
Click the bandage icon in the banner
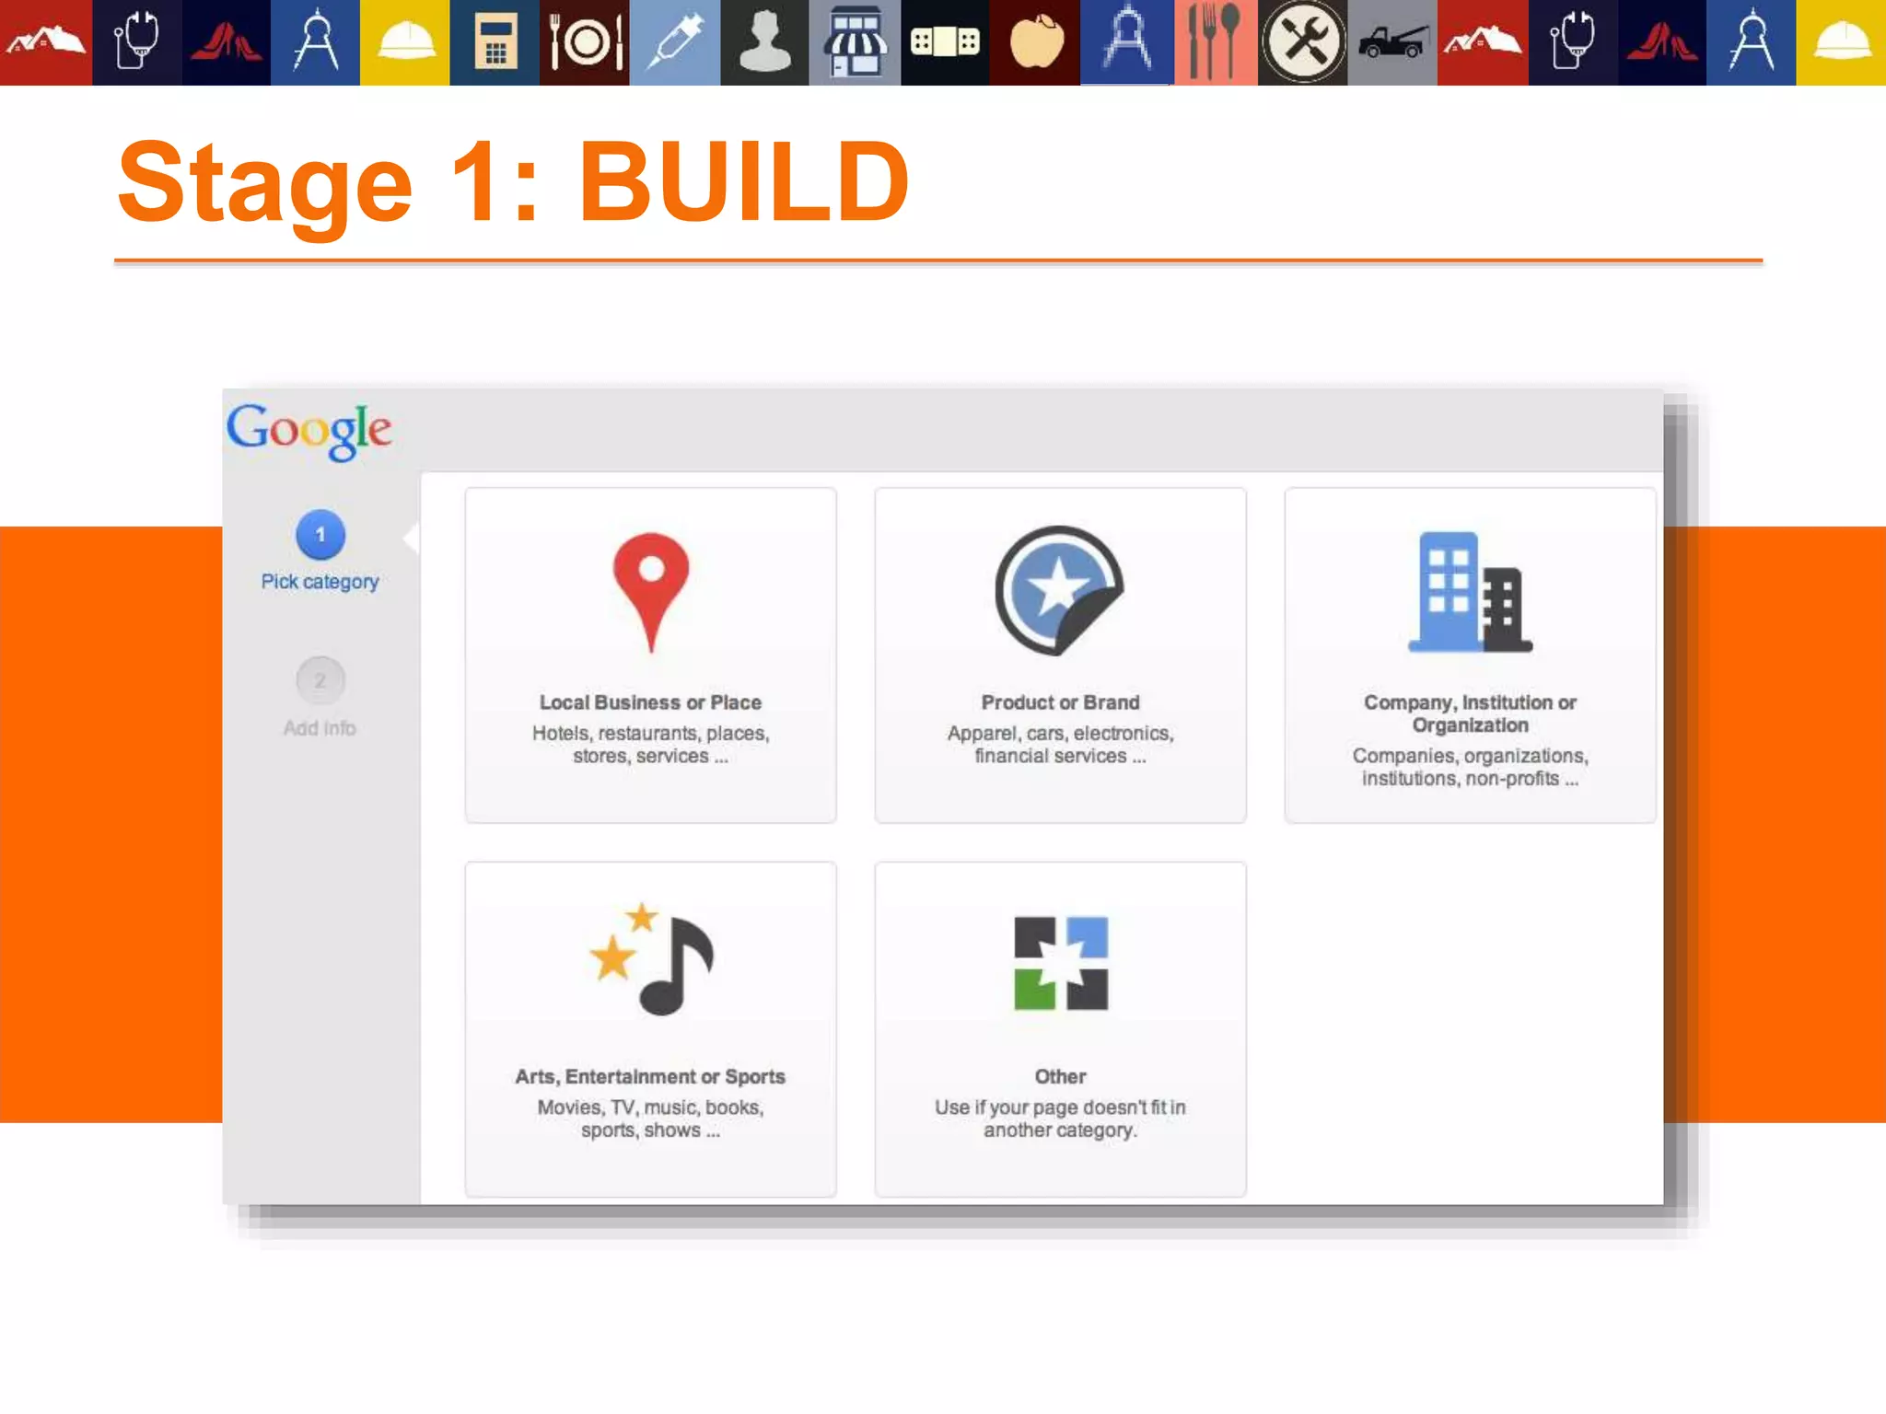[945, 42]
